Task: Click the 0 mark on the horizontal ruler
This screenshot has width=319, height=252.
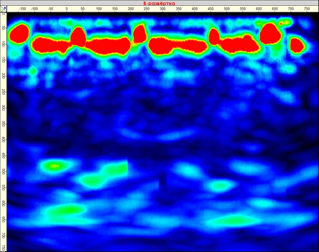Action: 67,8
